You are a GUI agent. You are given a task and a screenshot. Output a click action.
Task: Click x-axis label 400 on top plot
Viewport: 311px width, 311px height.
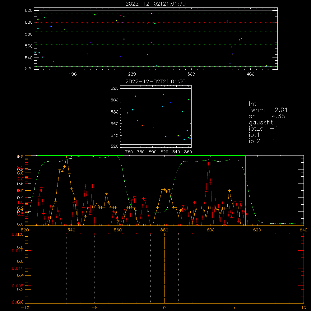point(250,74)
